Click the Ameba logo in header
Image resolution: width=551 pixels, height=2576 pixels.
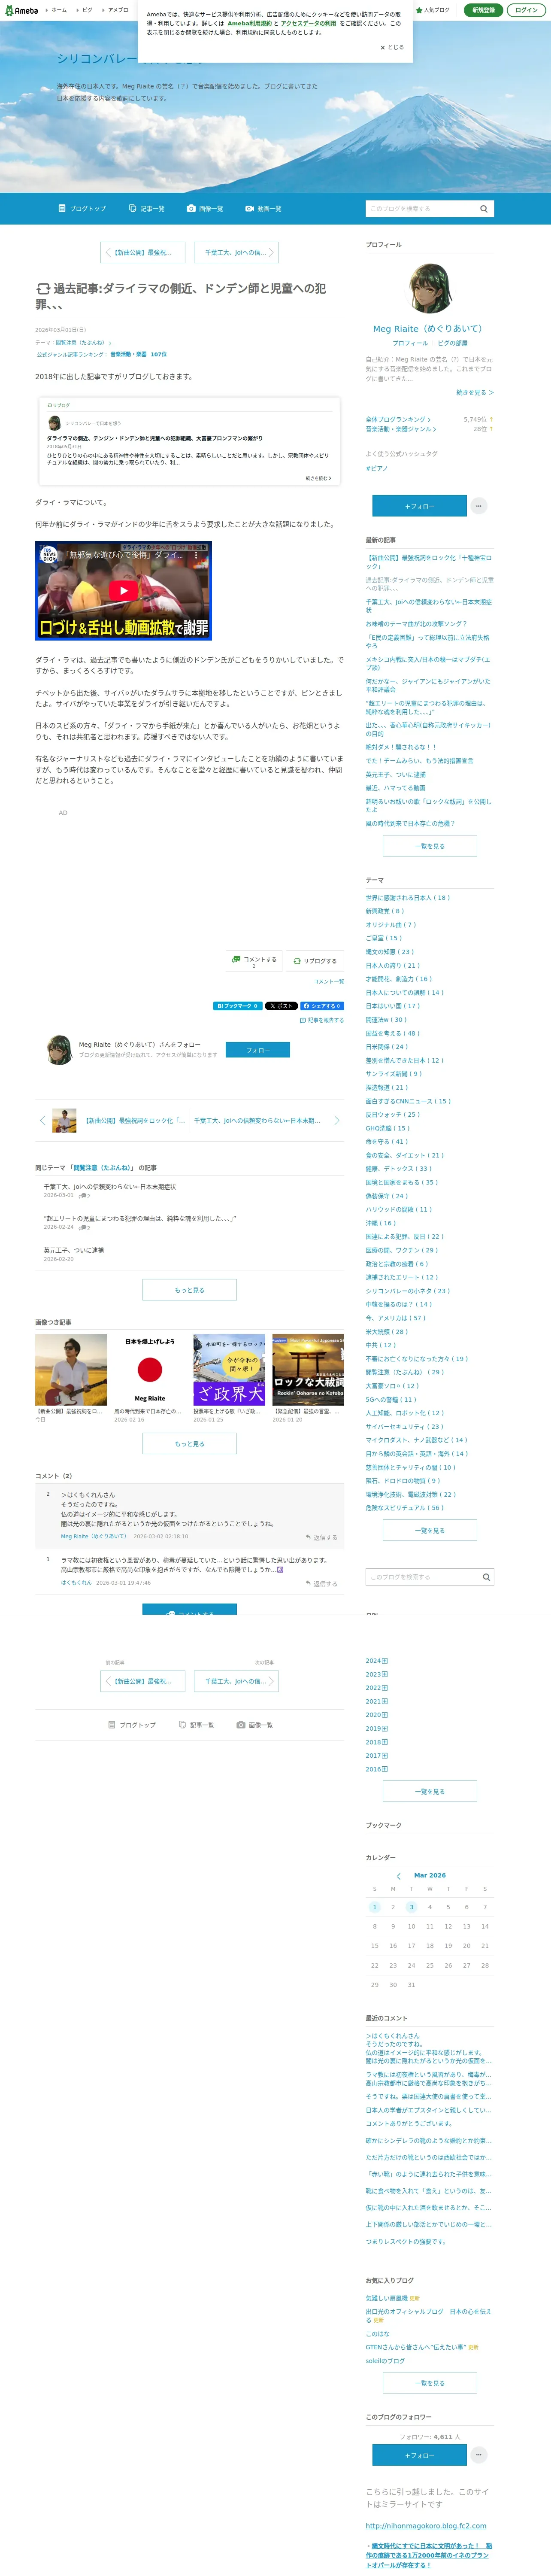click(21, 10)
